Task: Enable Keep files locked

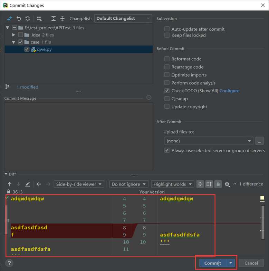Action: click(x=167, y=35)
